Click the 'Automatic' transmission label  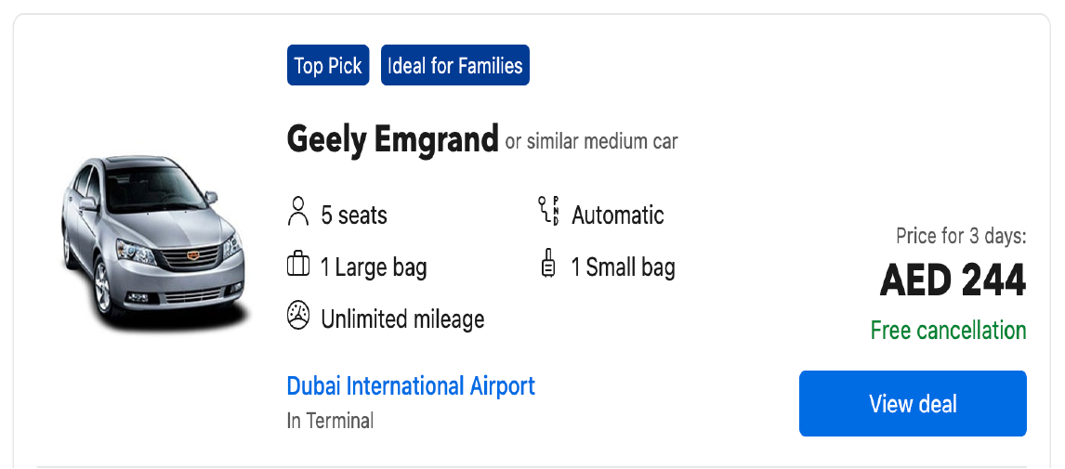pos(617,215)
